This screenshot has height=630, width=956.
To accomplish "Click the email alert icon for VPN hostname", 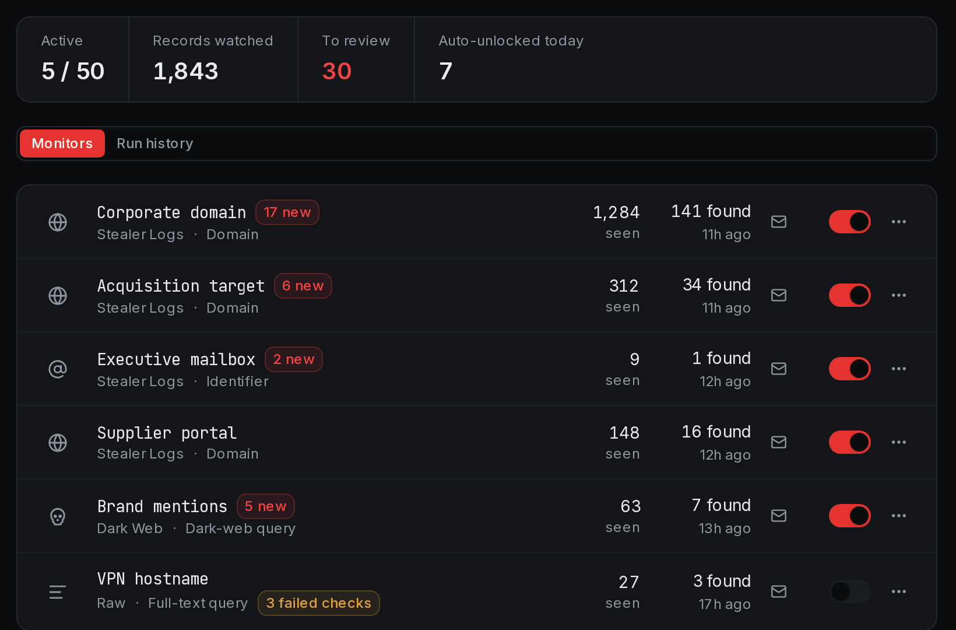I will point(779,591).
